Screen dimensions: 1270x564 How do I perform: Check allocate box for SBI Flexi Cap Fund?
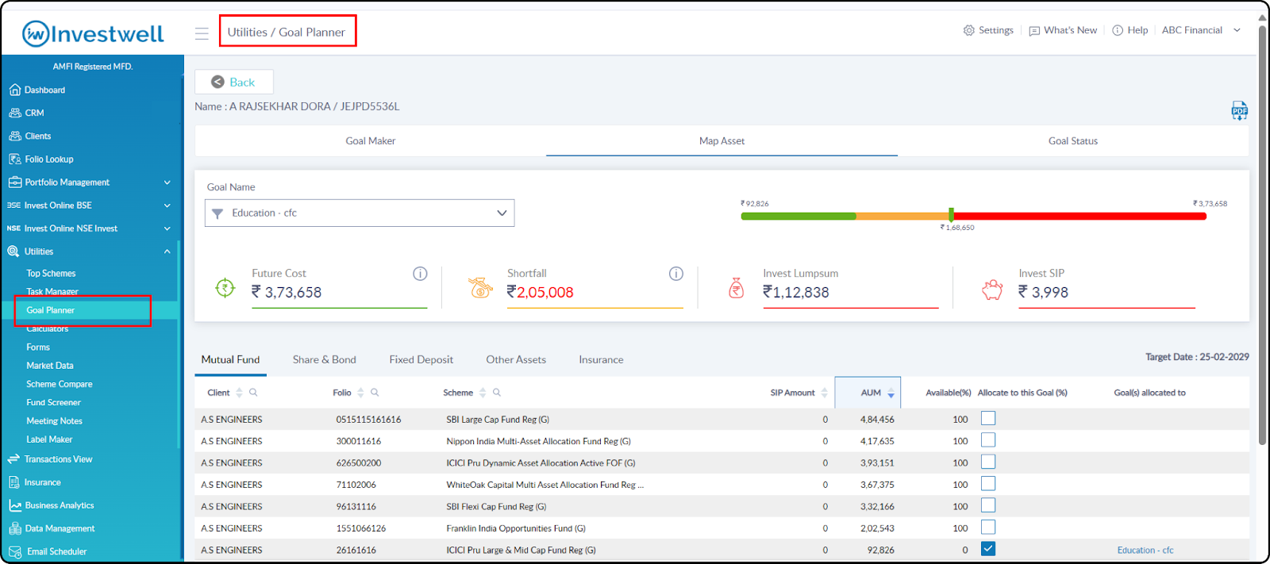(x=988, y=505)
